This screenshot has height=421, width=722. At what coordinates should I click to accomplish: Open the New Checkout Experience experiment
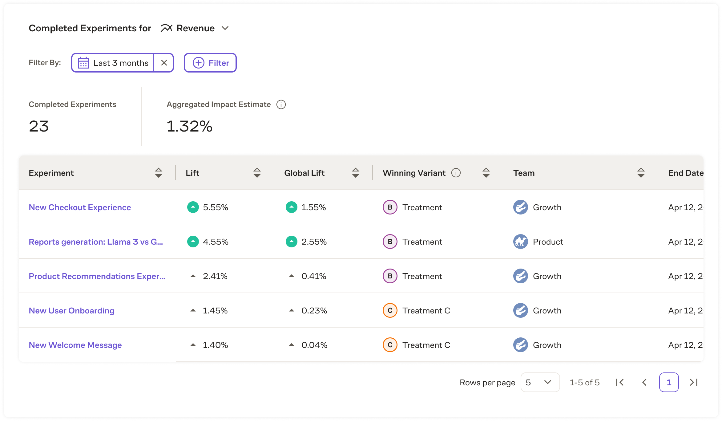80,207
